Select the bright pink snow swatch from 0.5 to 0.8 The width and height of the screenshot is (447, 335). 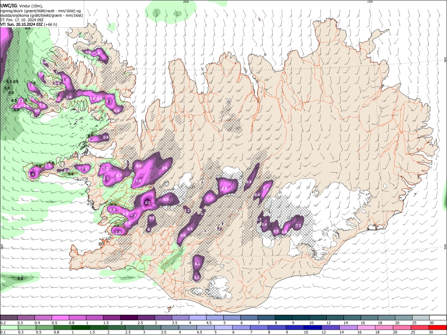click(x=60, y=318)
